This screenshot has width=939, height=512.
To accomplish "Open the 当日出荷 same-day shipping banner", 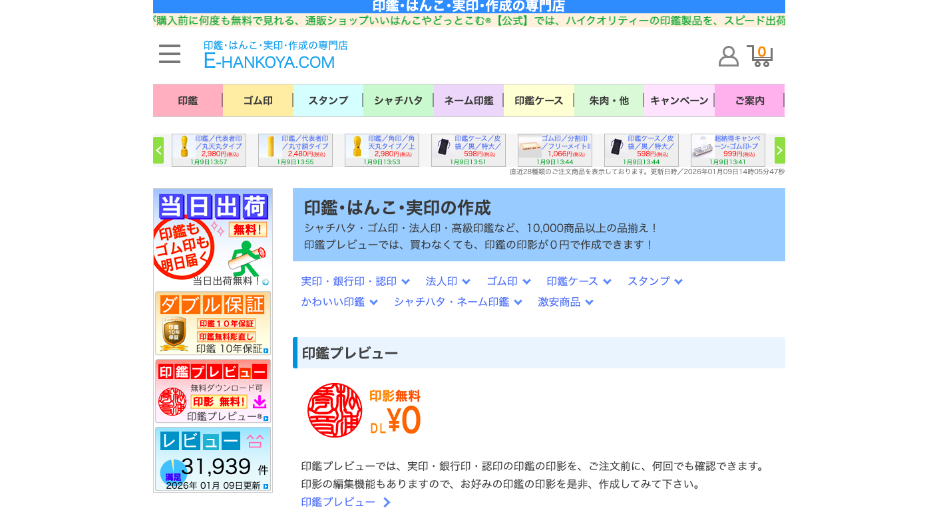I will (x=213, y=238).
